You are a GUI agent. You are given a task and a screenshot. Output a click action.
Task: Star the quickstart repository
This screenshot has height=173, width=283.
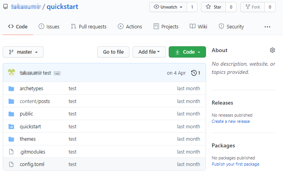[214, 7]
